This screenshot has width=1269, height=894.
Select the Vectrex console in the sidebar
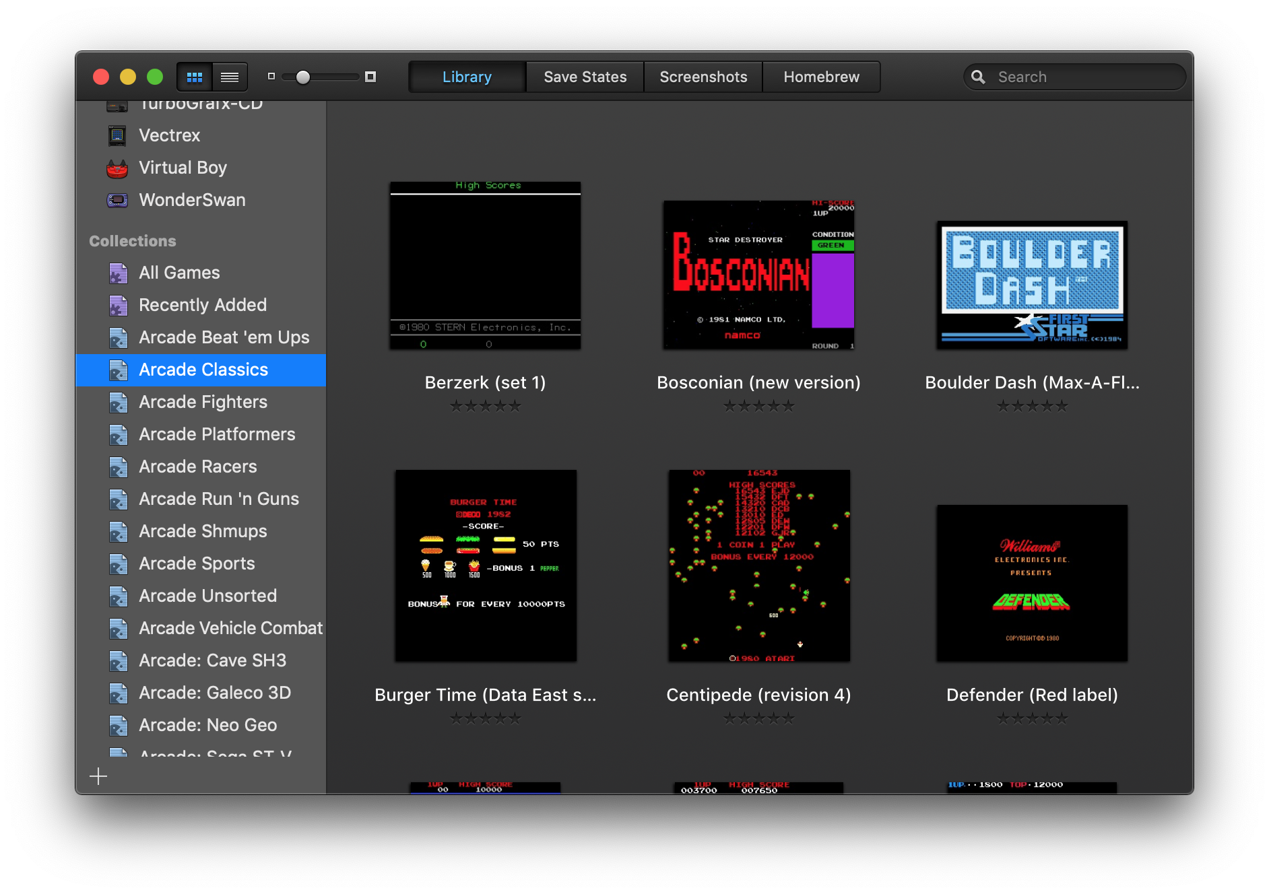click(169, 135)
